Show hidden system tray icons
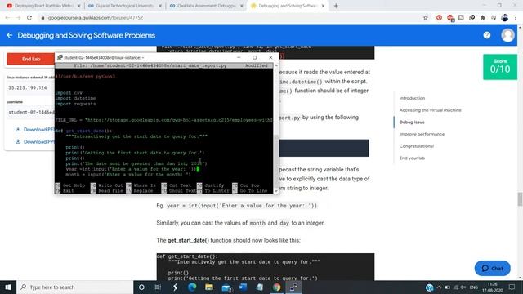 point(439,287)
